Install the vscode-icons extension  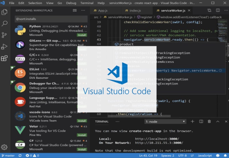click(82, 121)
